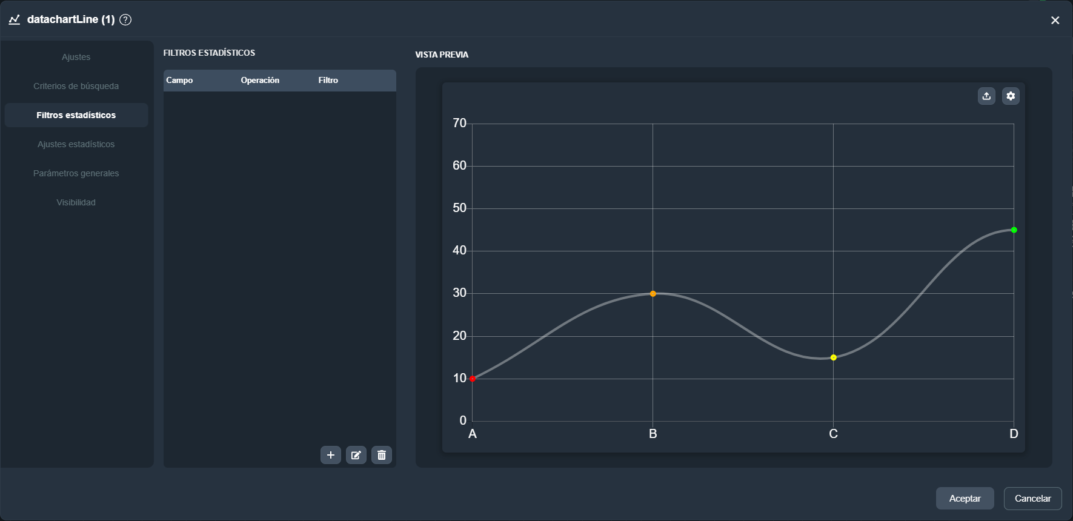Click the edit filter pencil icon
1073x521 pixels.
[356, 455]
